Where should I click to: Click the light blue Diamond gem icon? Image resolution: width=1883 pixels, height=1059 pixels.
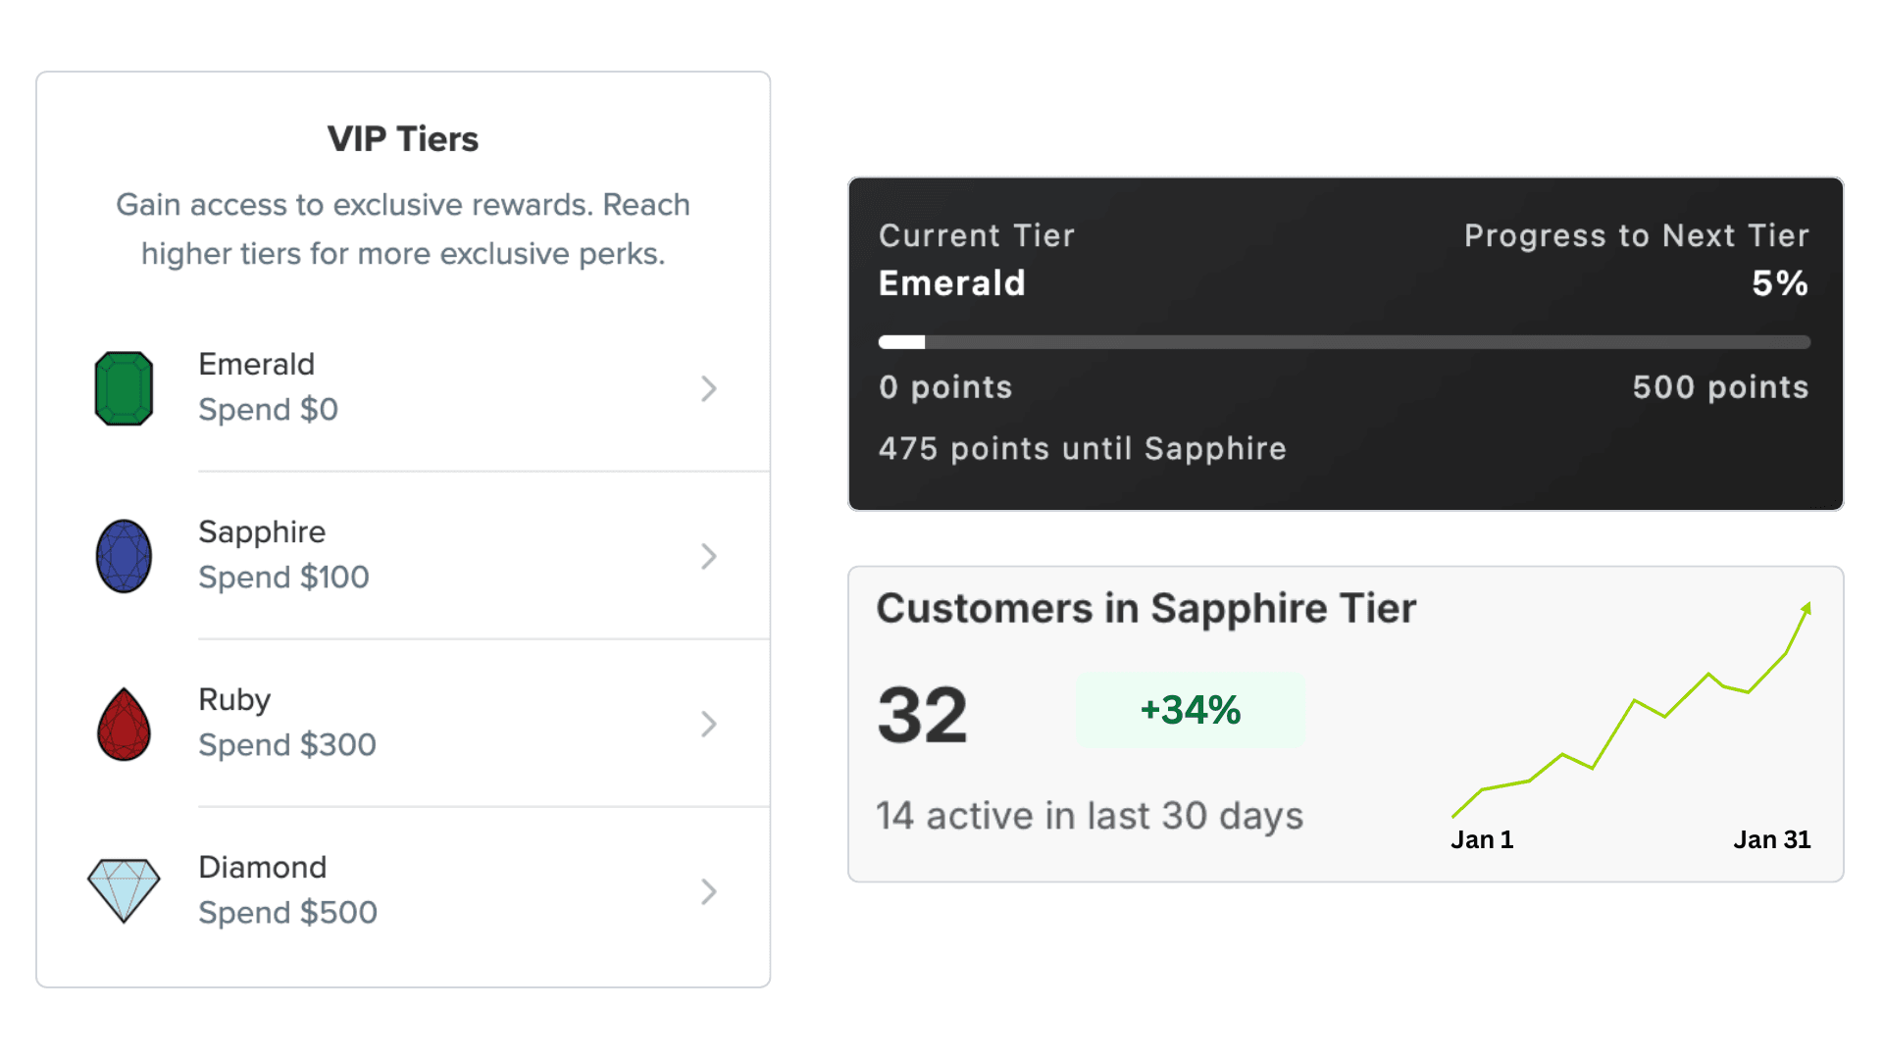tap(124, 890)
